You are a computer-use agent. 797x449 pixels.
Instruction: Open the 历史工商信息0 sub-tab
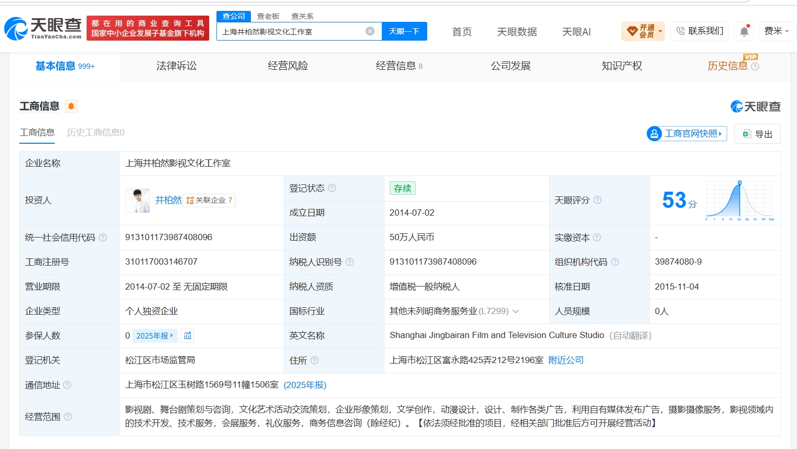pos(96,132)
